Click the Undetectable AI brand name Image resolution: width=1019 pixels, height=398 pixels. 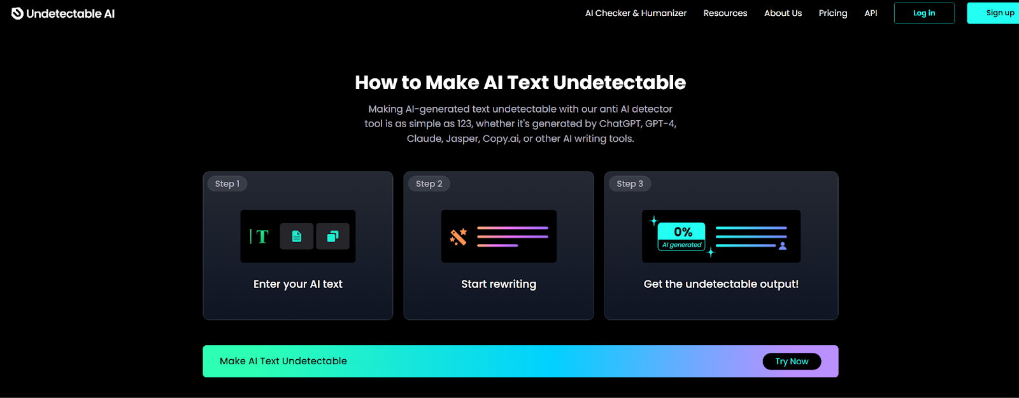pos(70,13)
